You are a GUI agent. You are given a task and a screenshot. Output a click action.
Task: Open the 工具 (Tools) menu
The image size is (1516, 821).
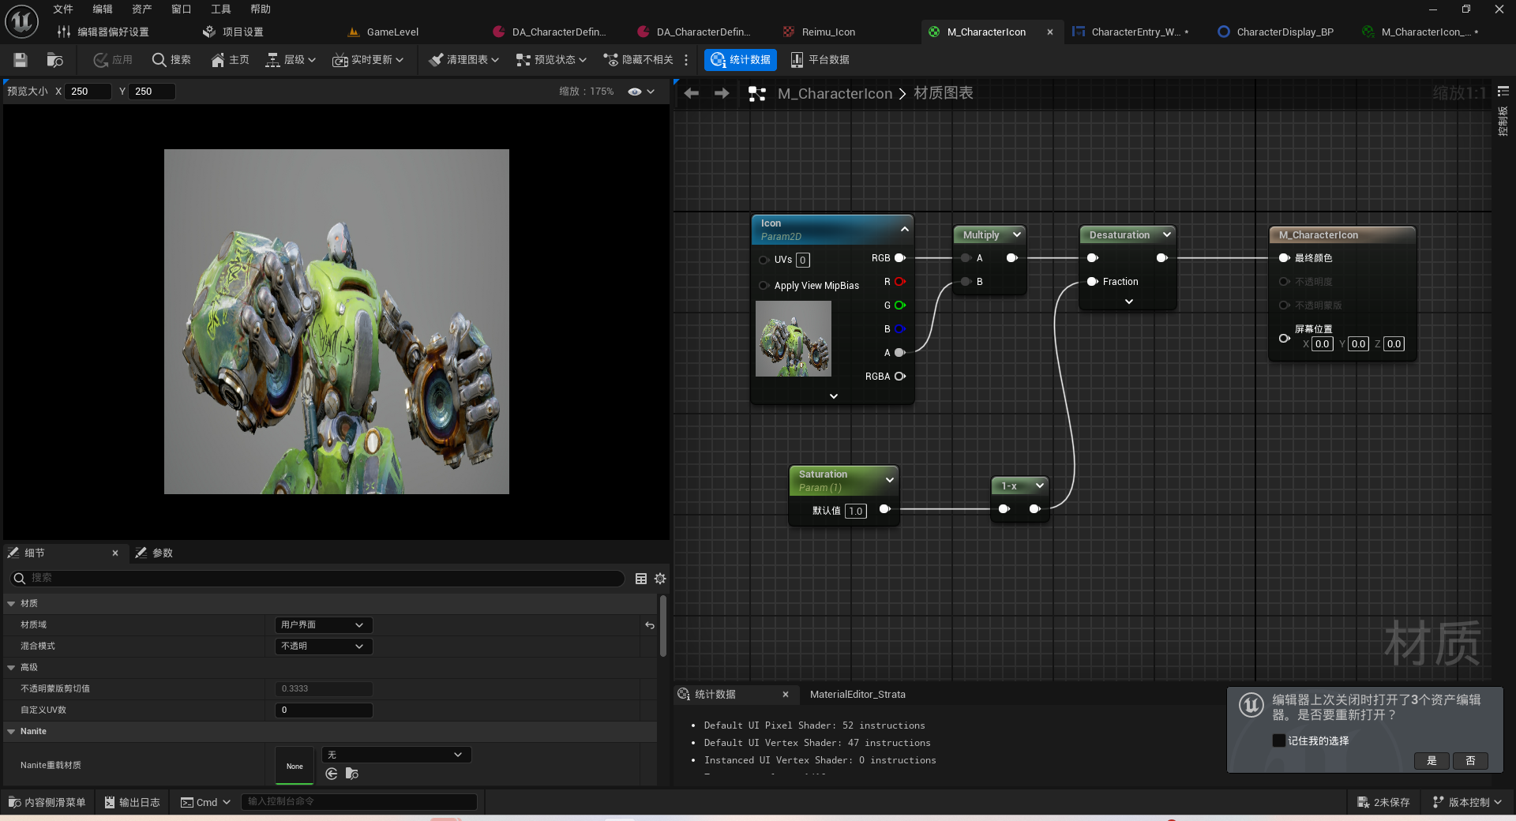pos(221,9)
